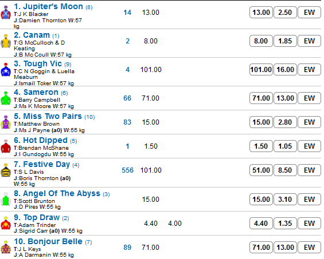Click Hot Dipped red silks icon
Image resolution: width=324 pixels, height=259 pixels.
click(6, 146)
